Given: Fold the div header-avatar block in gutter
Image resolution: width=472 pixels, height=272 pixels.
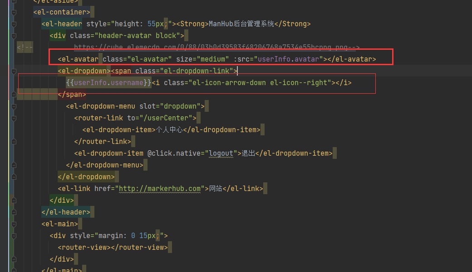Looking at the screenshot, I should coord(14,36).
